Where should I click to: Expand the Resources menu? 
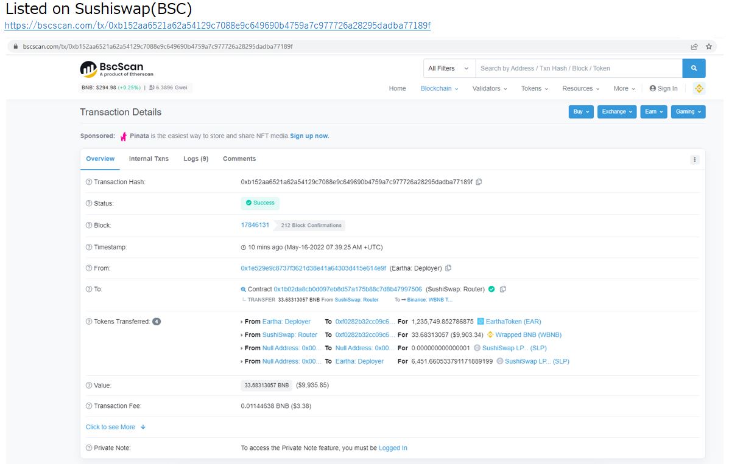(x=580, y=88)
